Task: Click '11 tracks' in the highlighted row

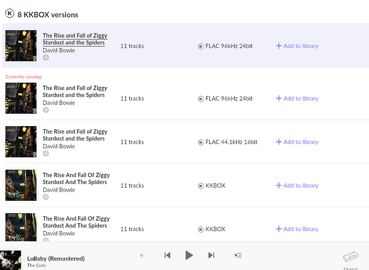Action: [x=132, y=46]
